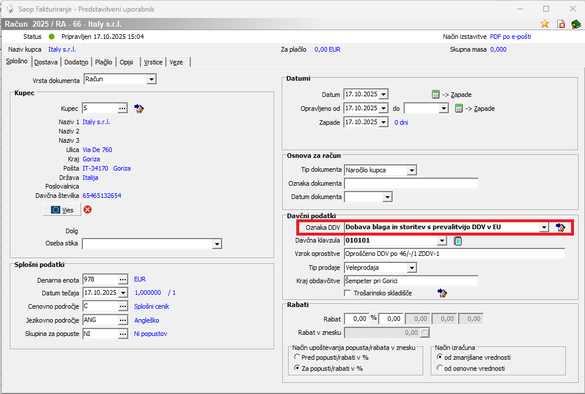
Task: Click the 0,00 EUR Za plačilo value
Action: click(x=327, y=49)
